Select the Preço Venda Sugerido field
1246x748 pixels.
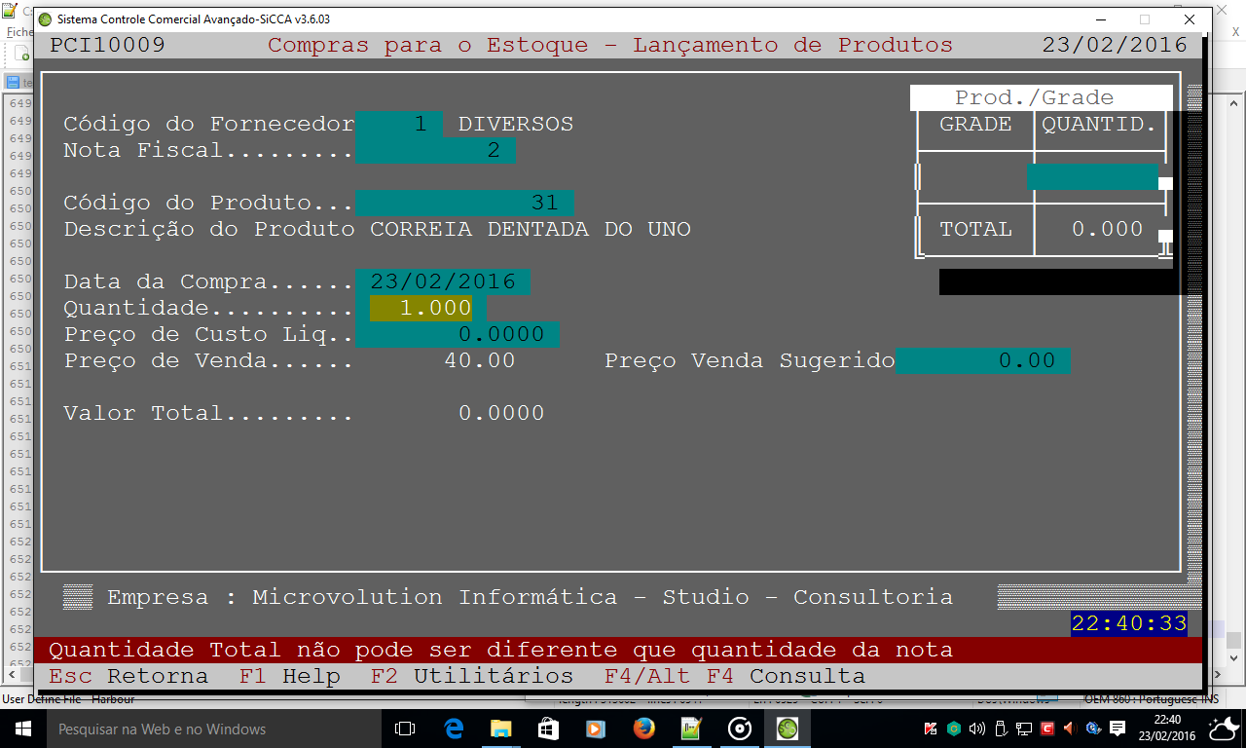982,361
